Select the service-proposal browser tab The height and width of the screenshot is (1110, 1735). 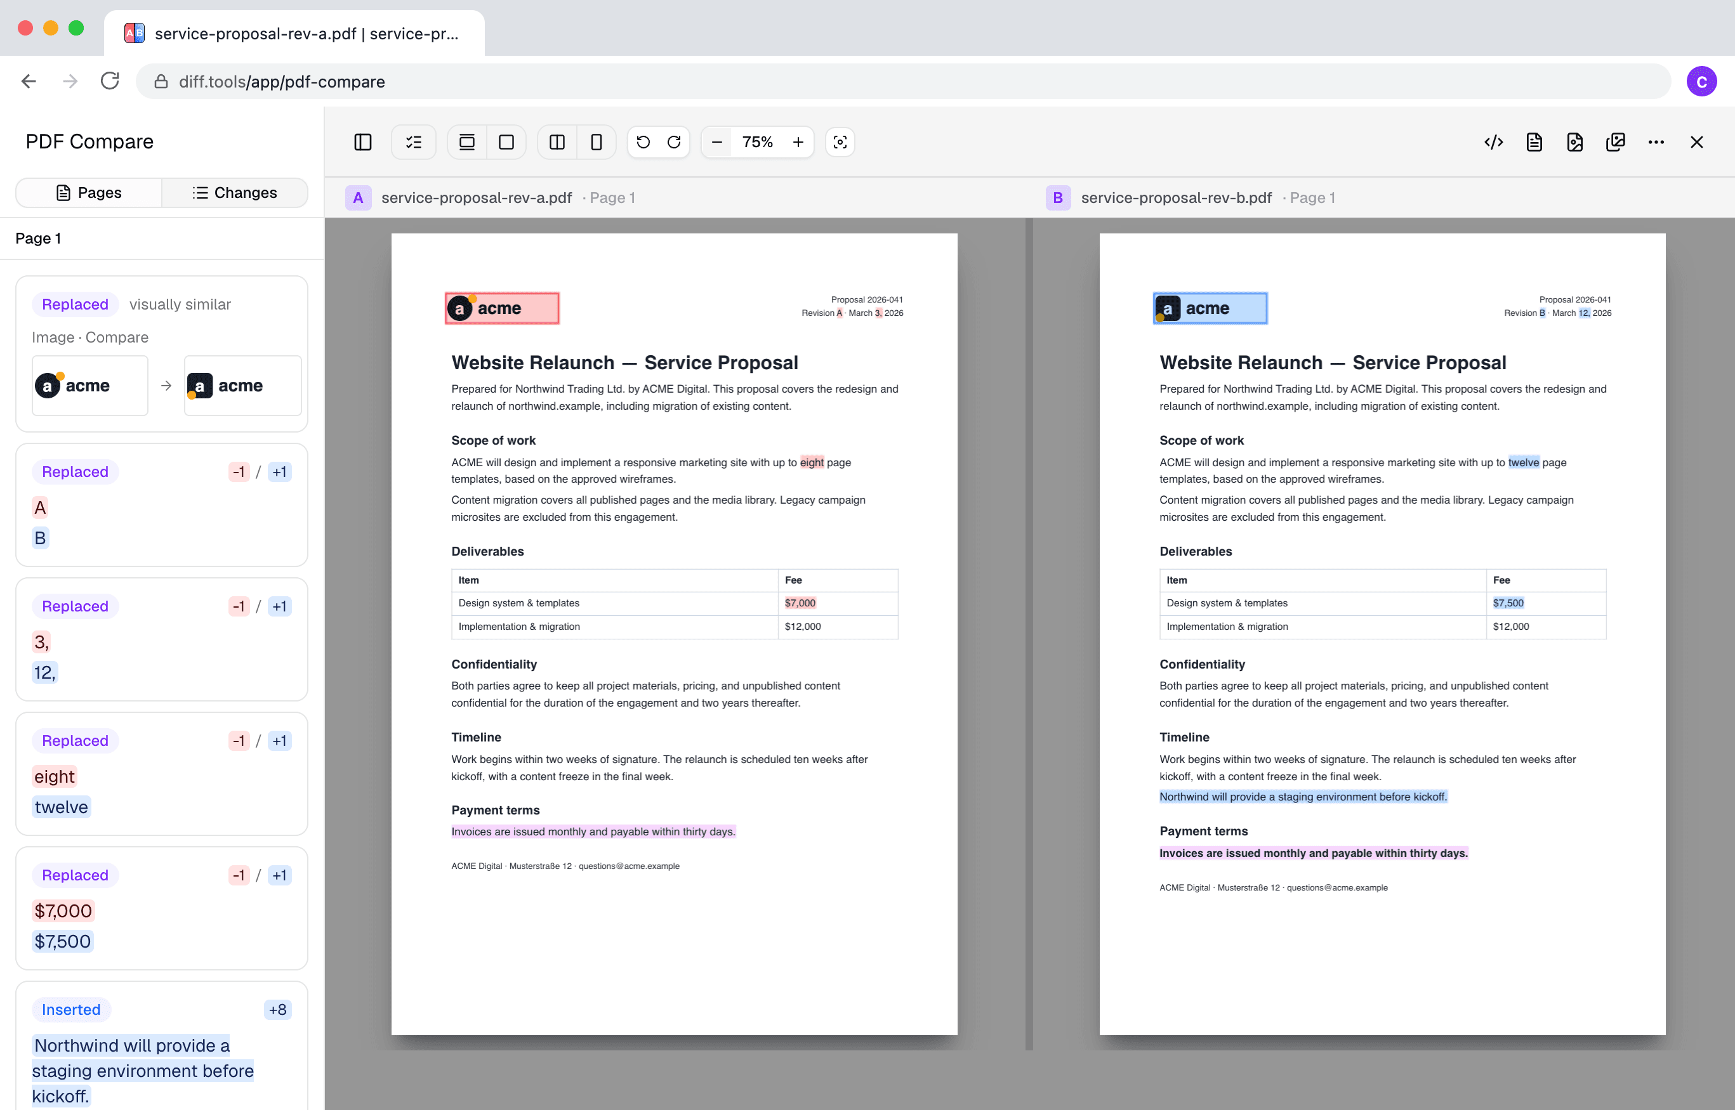pyautogui.click(x=294, y=33)
